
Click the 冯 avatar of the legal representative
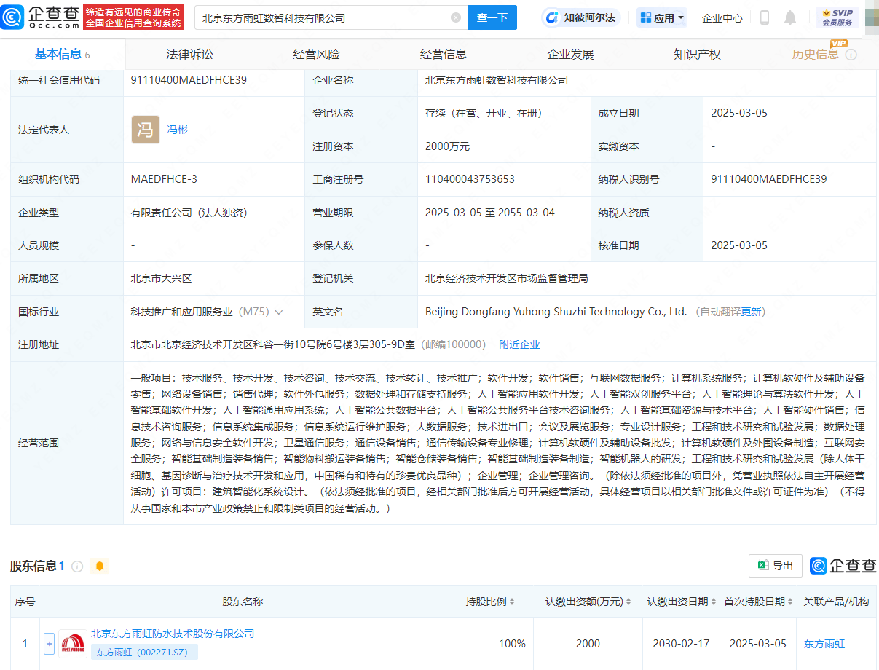(x=145, y=130)
